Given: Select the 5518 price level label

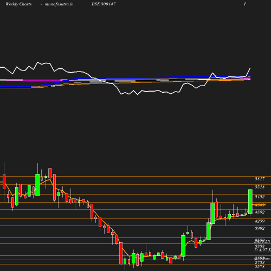Looking at the screenshot, I should point(260,187).
